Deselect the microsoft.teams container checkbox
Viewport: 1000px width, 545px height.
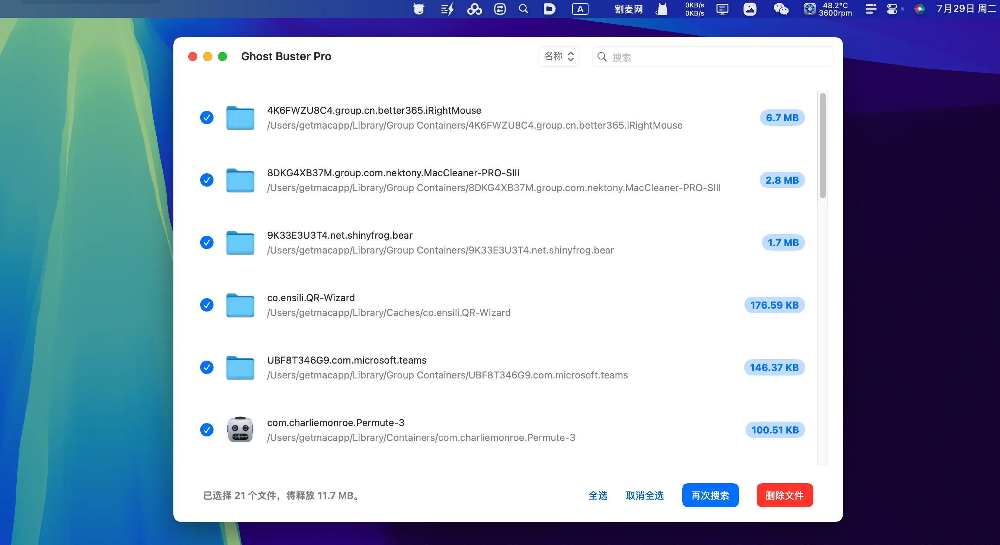206,367
